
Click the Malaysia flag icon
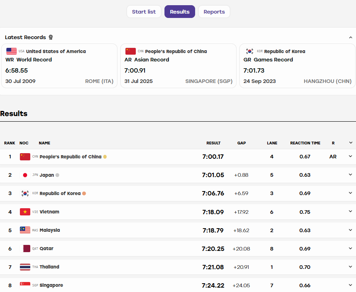click(x=25, y=230)
